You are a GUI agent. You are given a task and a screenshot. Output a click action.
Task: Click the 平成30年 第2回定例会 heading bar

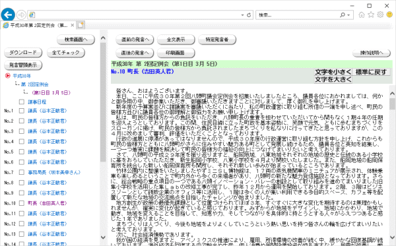tap(251, 64)
